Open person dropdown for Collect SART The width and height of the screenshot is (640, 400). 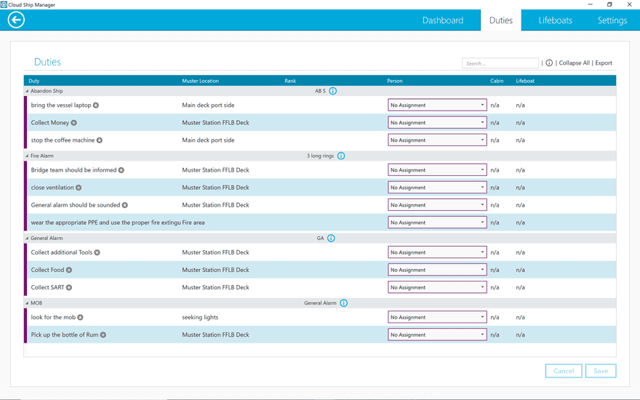click(x=437, y=287)
